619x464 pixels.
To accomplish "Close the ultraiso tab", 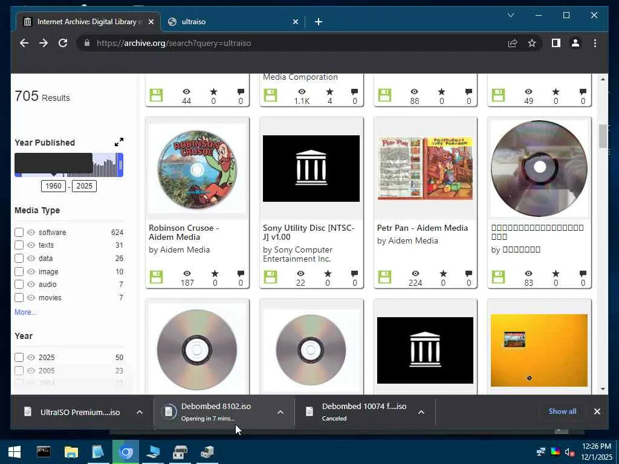I will pyautogui.click(x=295, y=22).
